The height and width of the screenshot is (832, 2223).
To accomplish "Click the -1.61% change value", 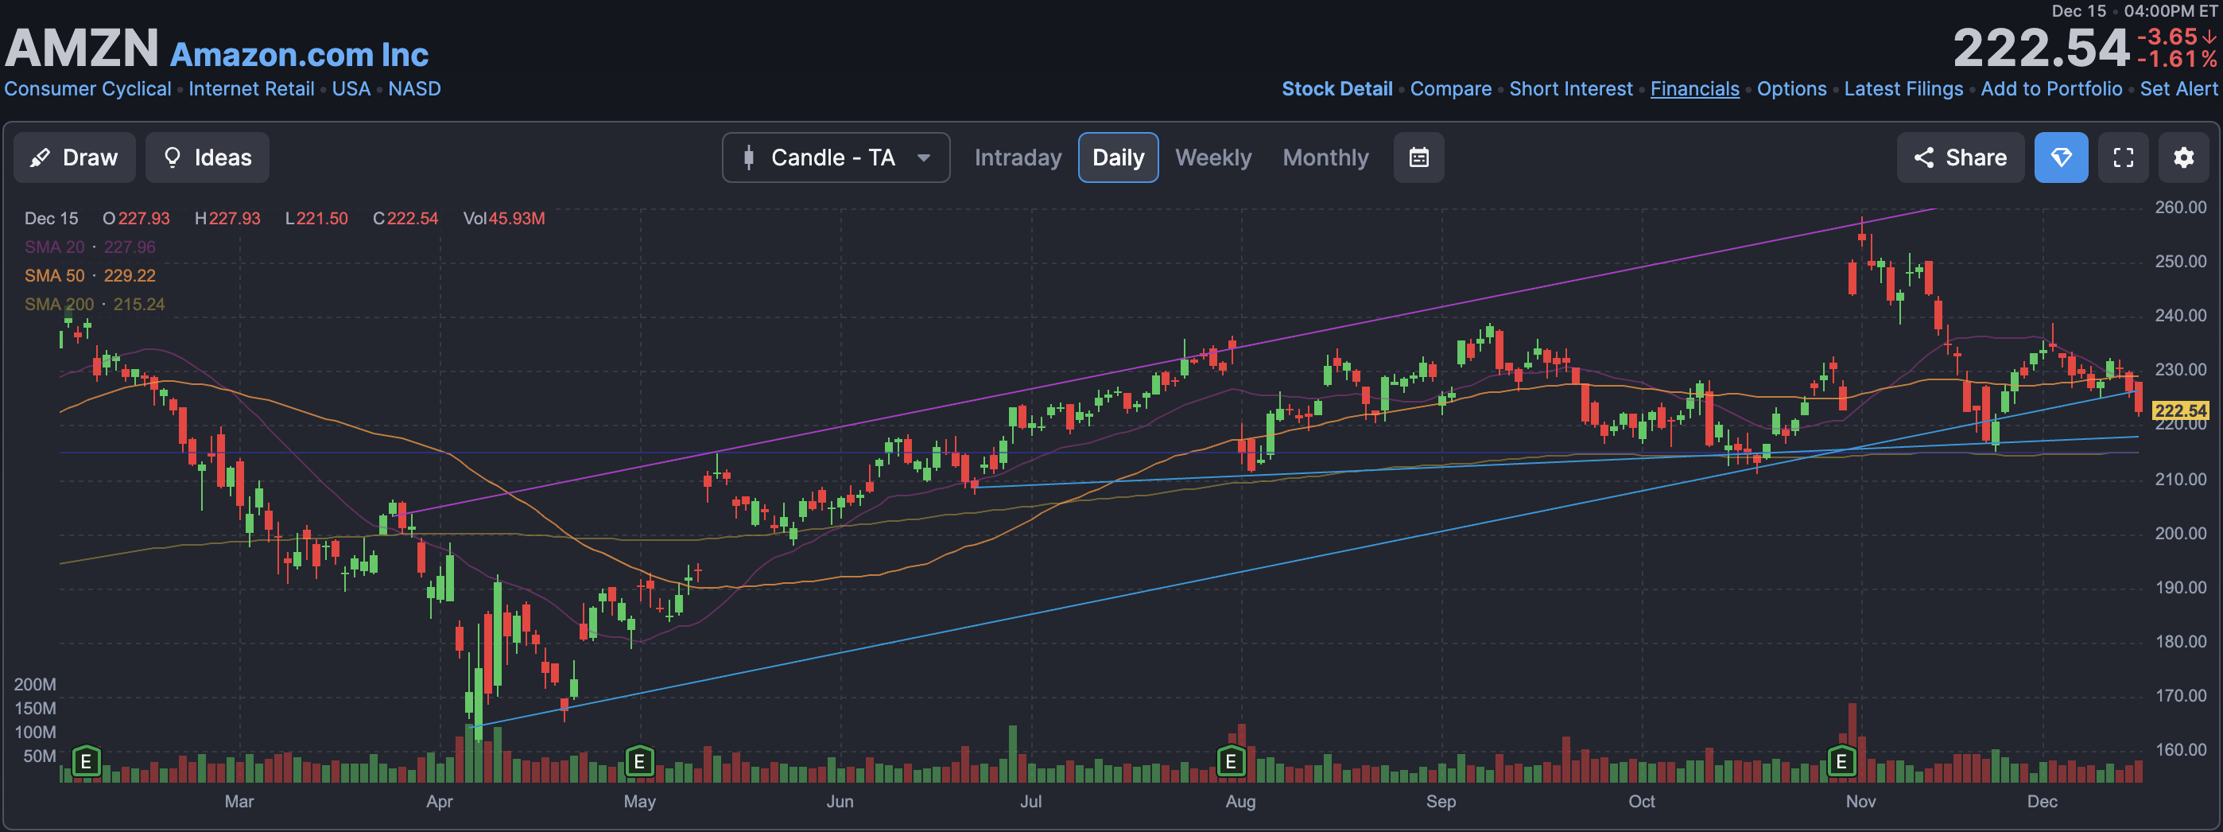I will click(x=2175, y=60).
